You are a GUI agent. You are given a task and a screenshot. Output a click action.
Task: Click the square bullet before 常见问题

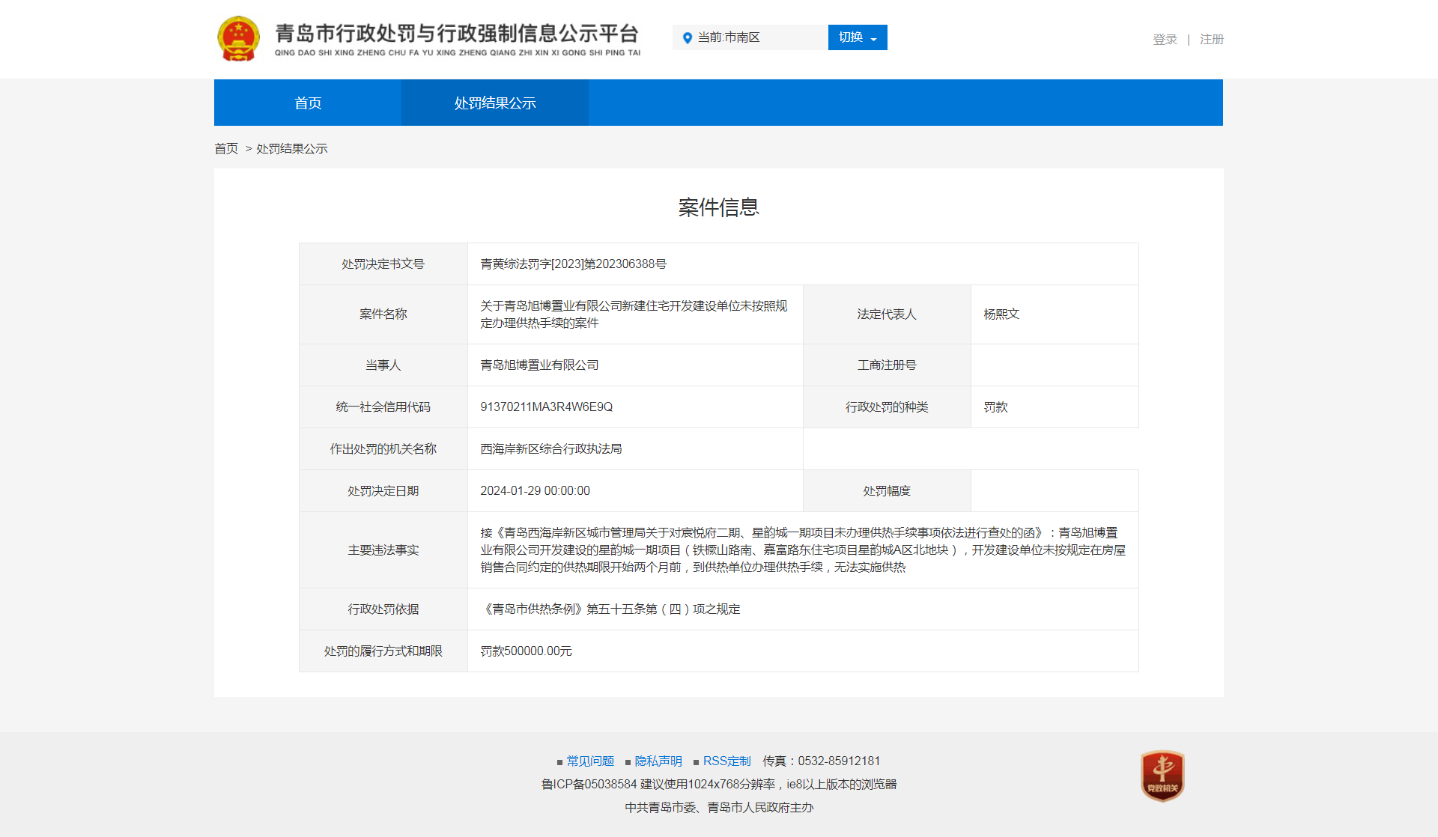(559, 762)
